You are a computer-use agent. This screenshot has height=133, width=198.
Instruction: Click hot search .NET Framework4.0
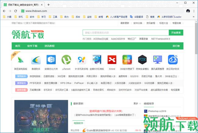click(x=160, y=39)
